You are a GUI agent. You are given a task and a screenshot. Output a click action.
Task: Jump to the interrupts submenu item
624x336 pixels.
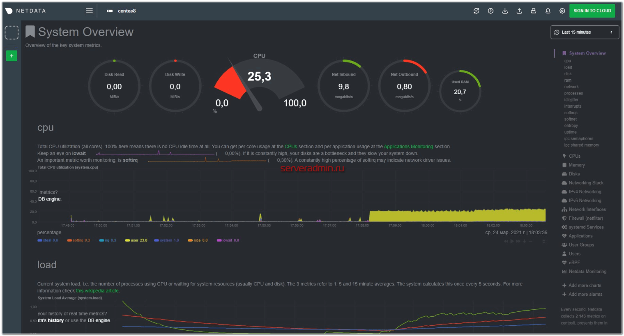573,106
